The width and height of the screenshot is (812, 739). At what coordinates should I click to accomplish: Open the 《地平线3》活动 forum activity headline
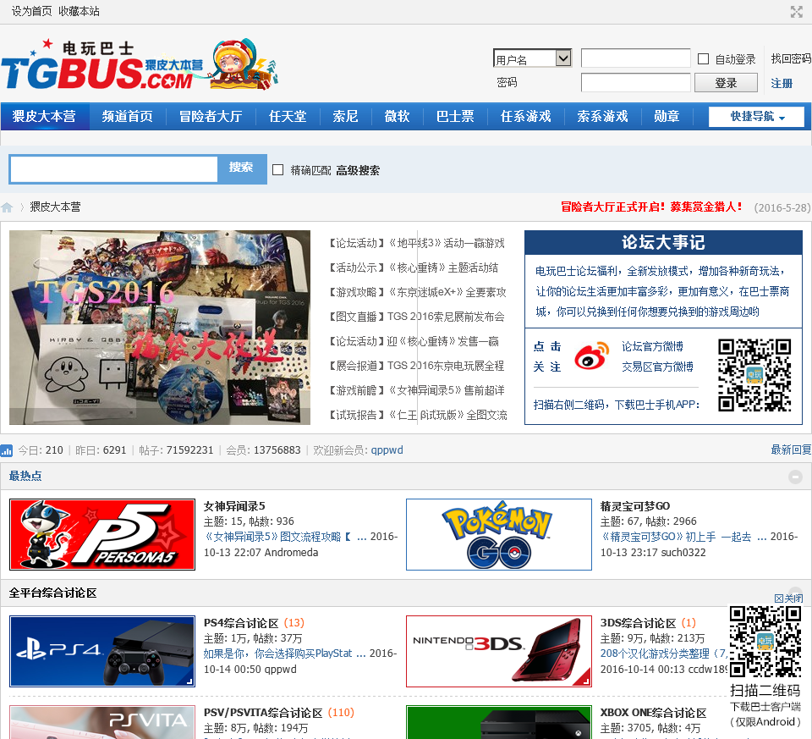point(417,243)
